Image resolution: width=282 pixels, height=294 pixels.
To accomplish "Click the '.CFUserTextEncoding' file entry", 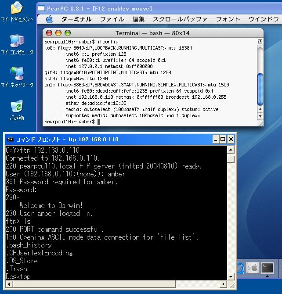I will tap(40, 253).
